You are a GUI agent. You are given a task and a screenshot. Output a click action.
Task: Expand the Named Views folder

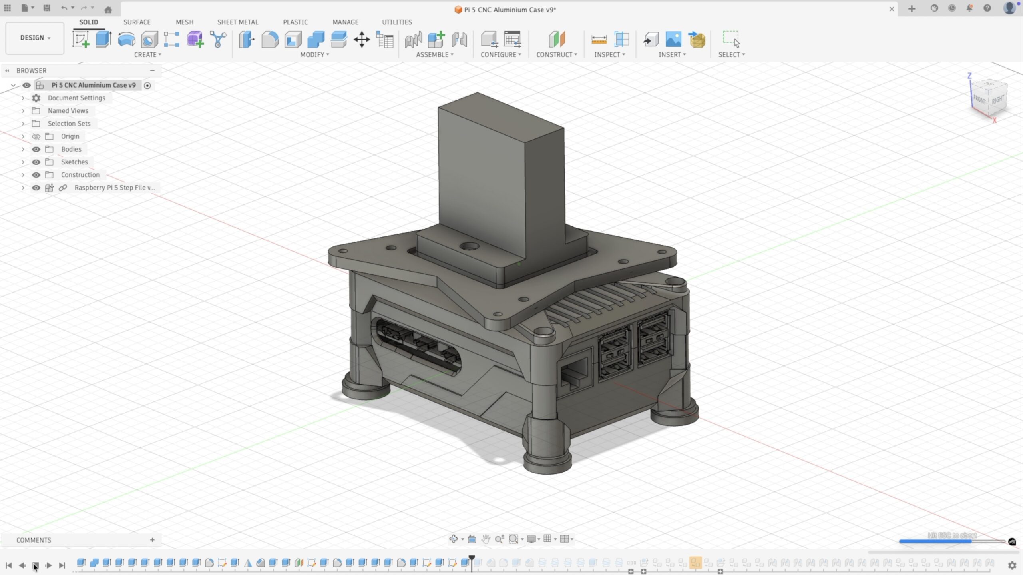[23, 111]
